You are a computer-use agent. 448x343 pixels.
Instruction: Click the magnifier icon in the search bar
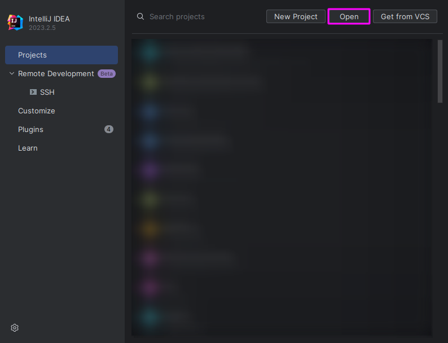[140, 16]
